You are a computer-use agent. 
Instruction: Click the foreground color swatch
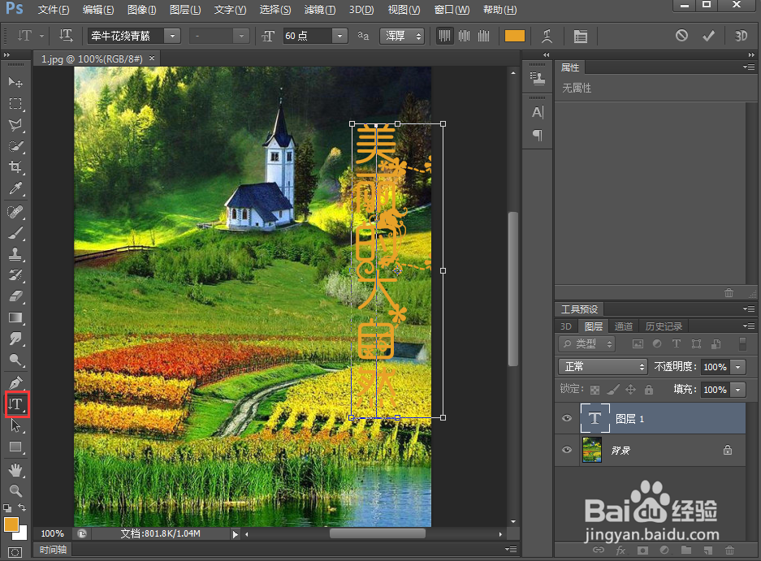(11, 524)
